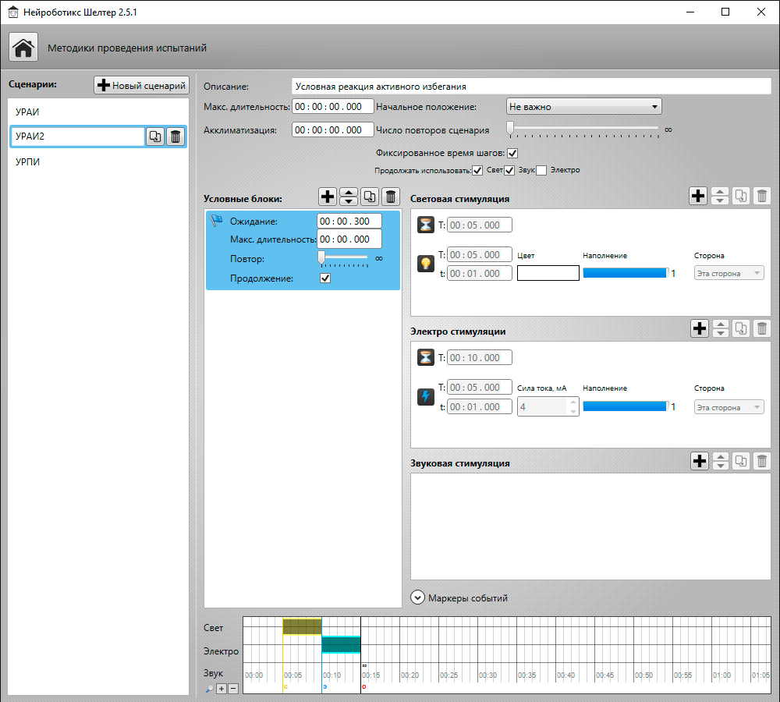This screenshot has height=702, width=780.
Task: Select the УРАИ scenario
Action: tap(98, 112)
